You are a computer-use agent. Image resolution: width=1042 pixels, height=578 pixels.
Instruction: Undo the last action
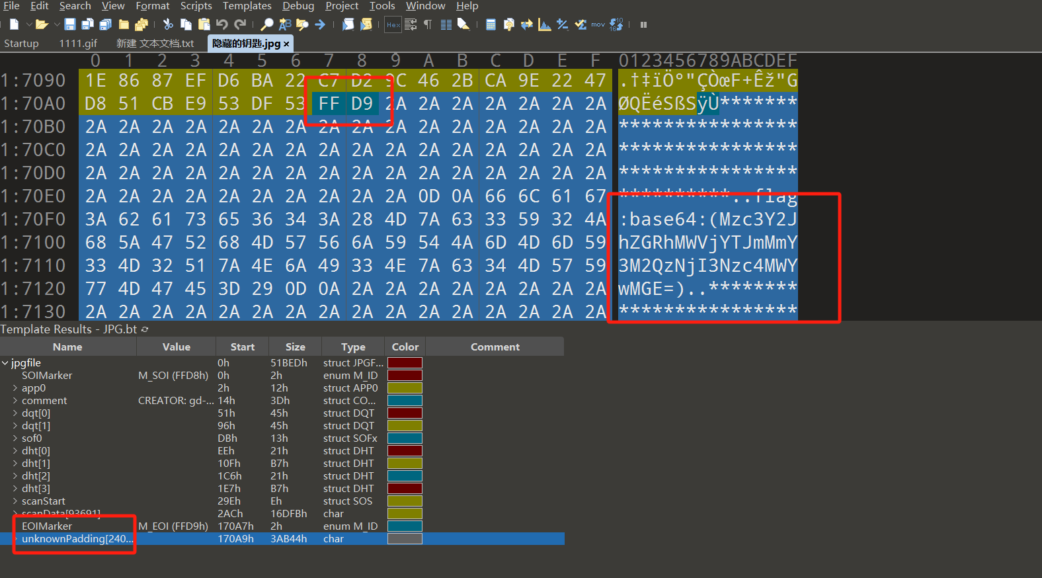[x=221, y=24]
